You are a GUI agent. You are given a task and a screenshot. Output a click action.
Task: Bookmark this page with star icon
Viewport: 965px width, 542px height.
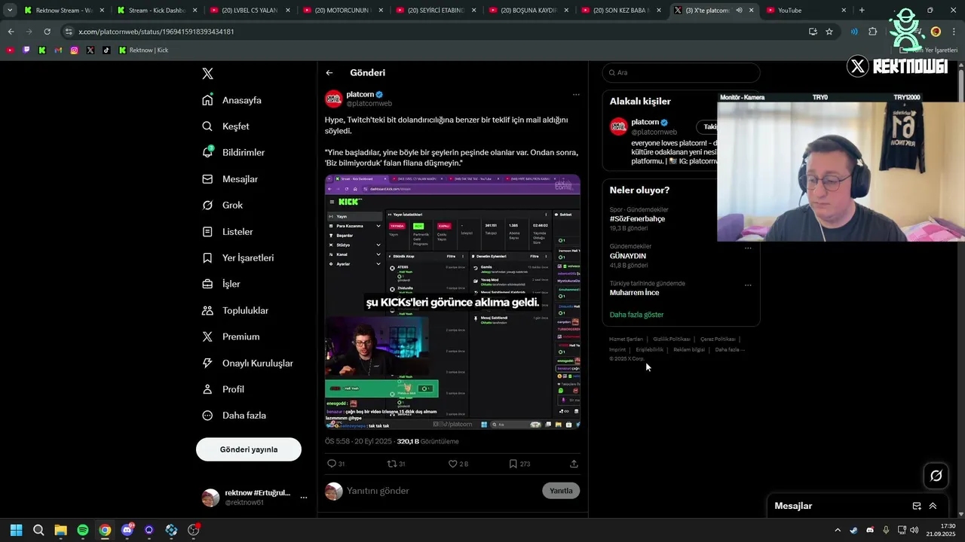click(x=829, y=32)
